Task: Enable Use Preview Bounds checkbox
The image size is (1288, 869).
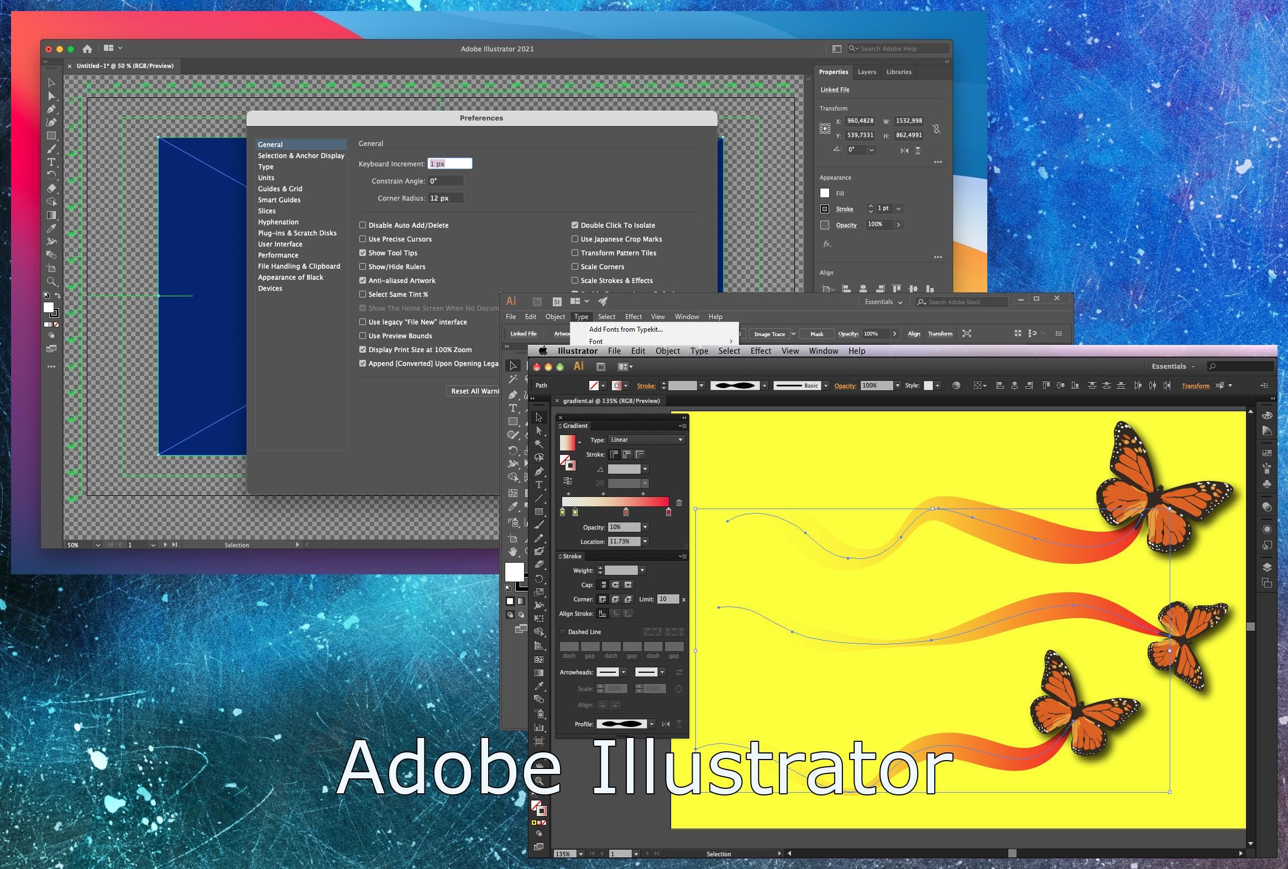Action: [363, 336]
